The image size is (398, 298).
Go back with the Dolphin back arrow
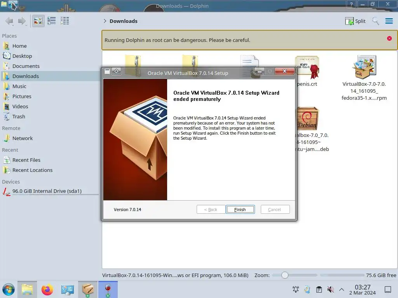pos(9,21)
